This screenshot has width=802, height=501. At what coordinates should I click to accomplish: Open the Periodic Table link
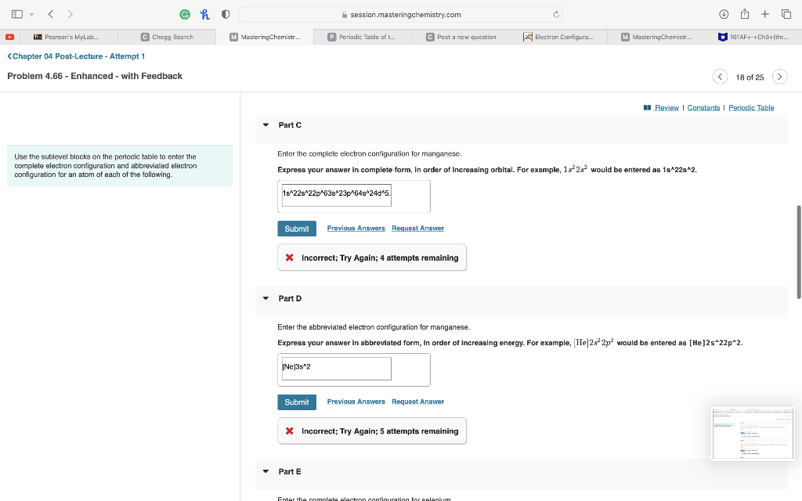[751, 108]
